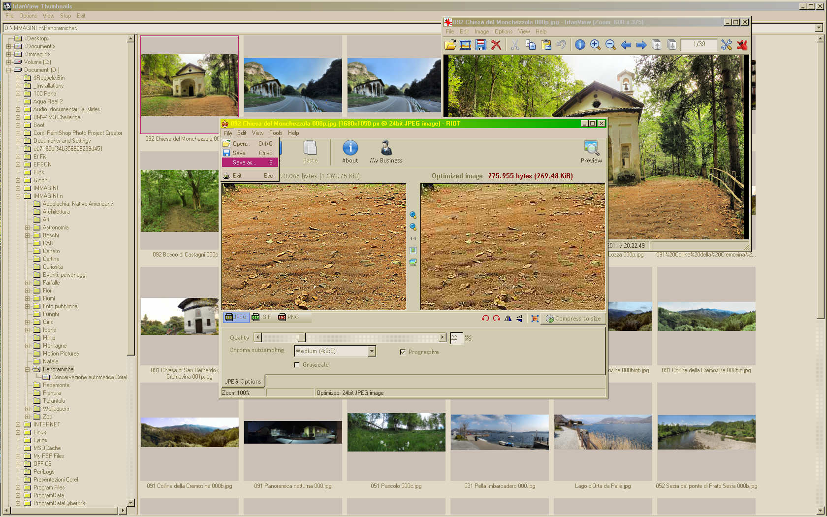
Task: Zoom in using IrfanView magnifier plus icon
Action: point(595,45)
